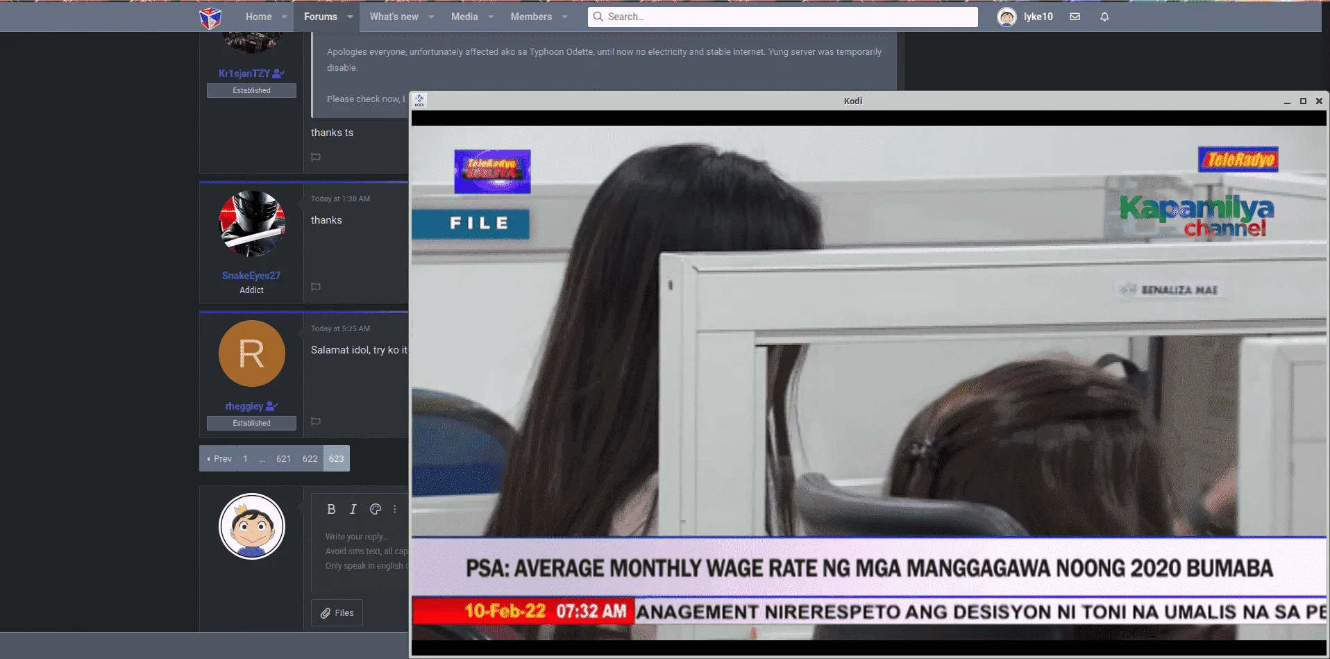Open the Members menu item
The image size is (1330, 659).
point(531,17)
